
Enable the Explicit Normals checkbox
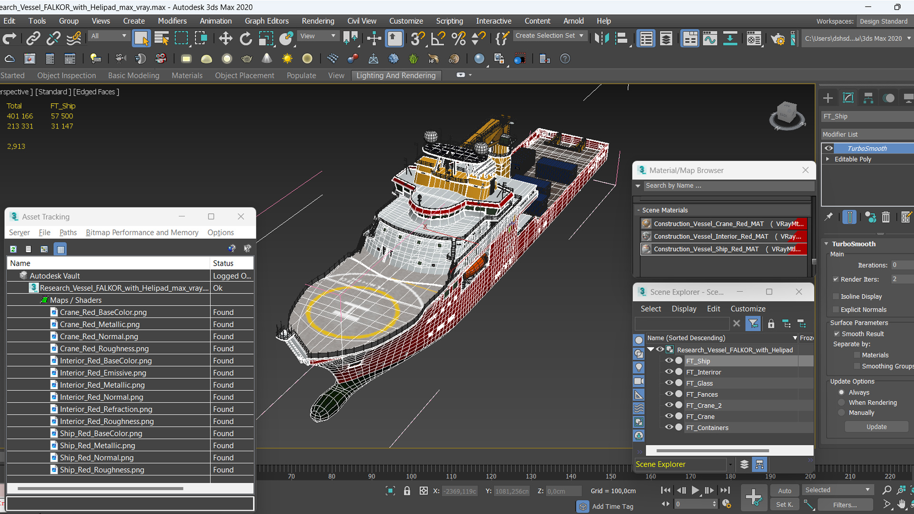click(x=835, y=310)
